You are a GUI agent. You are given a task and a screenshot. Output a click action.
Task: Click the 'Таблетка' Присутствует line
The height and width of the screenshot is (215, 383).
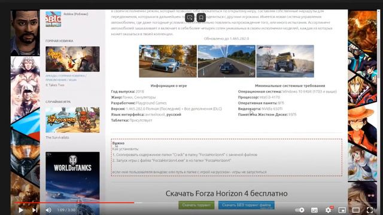pos(132,121)
